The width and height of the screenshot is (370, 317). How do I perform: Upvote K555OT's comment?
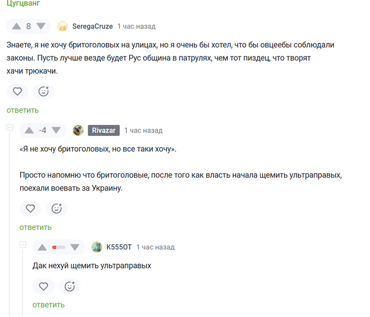(42, 247)
